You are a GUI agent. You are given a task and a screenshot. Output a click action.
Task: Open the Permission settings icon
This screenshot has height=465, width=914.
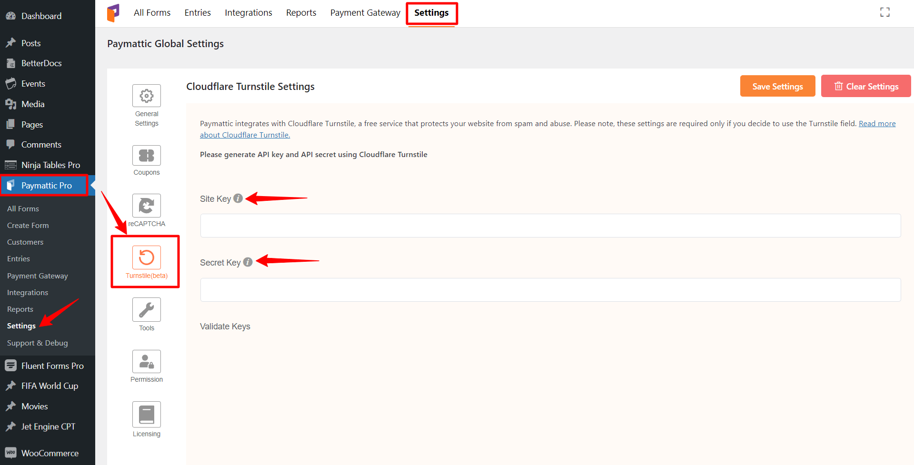147,362
